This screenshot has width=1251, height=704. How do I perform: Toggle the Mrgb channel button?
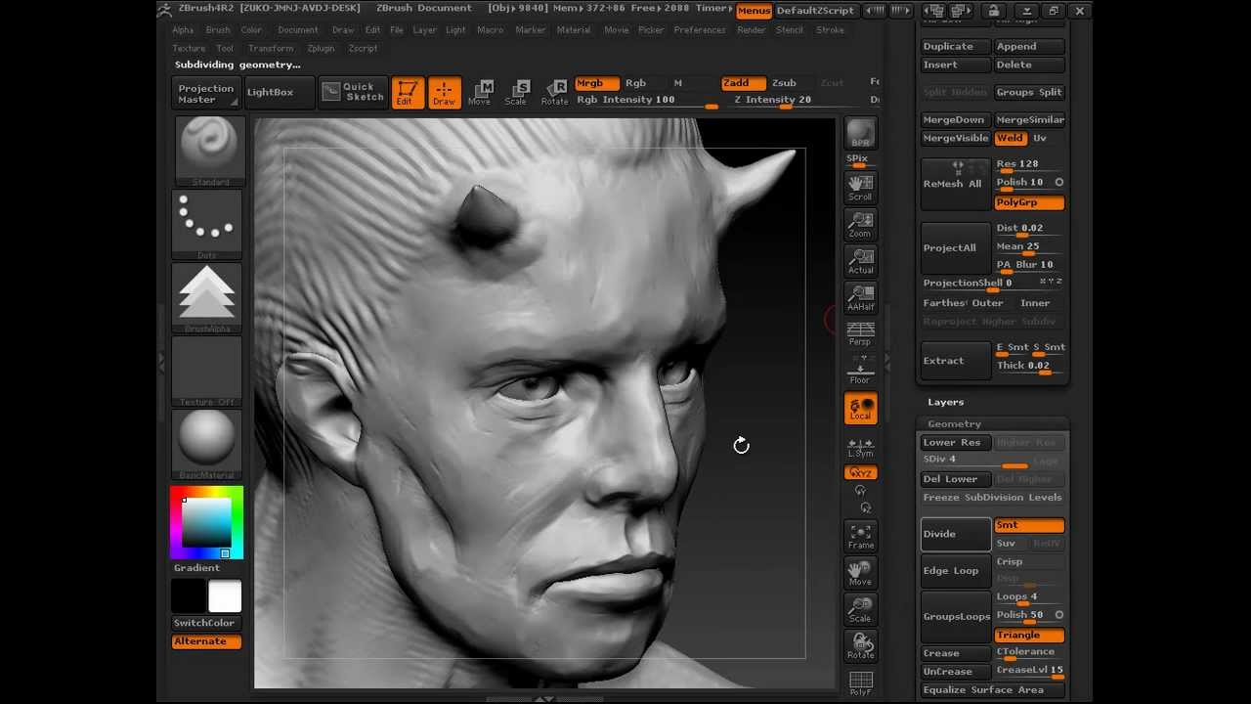click(x=596, y=83)
